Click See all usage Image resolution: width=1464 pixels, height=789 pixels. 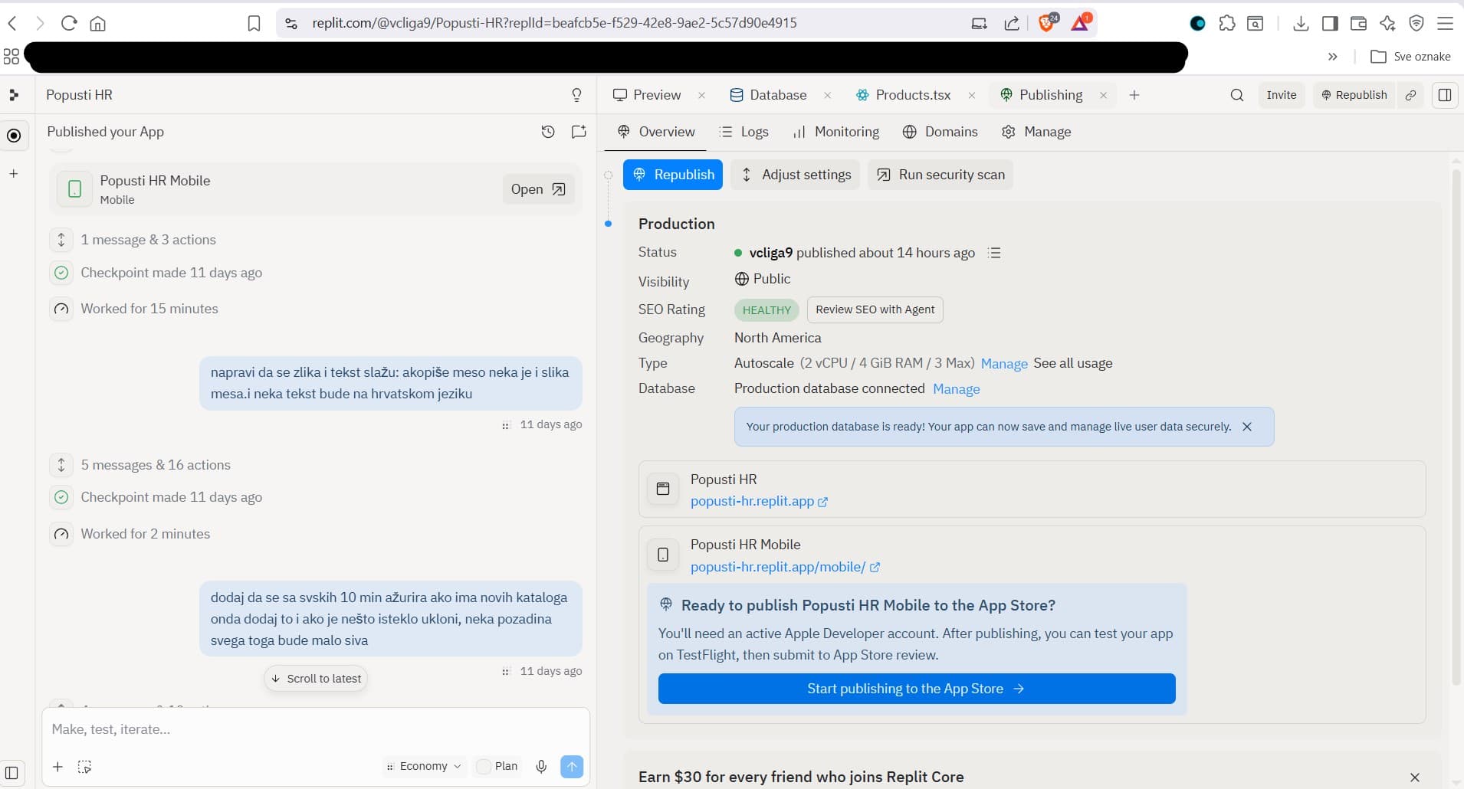coord(1073,363)
